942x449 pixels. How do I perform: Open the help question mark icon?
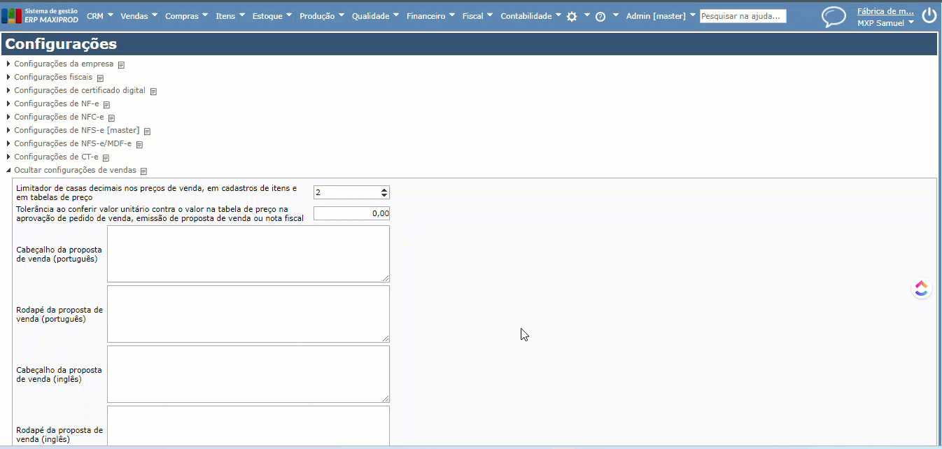pyautogui.click(x=600, y=17)
